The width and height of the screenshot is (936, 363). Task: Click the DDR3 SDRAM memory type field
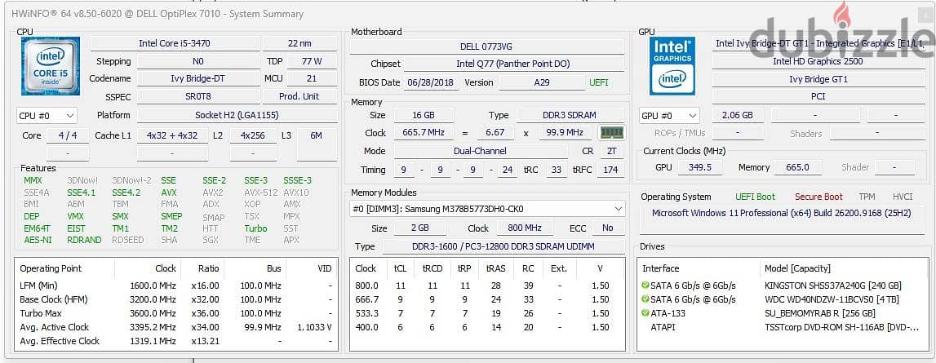pyautogui.click(x=570, y=115)
